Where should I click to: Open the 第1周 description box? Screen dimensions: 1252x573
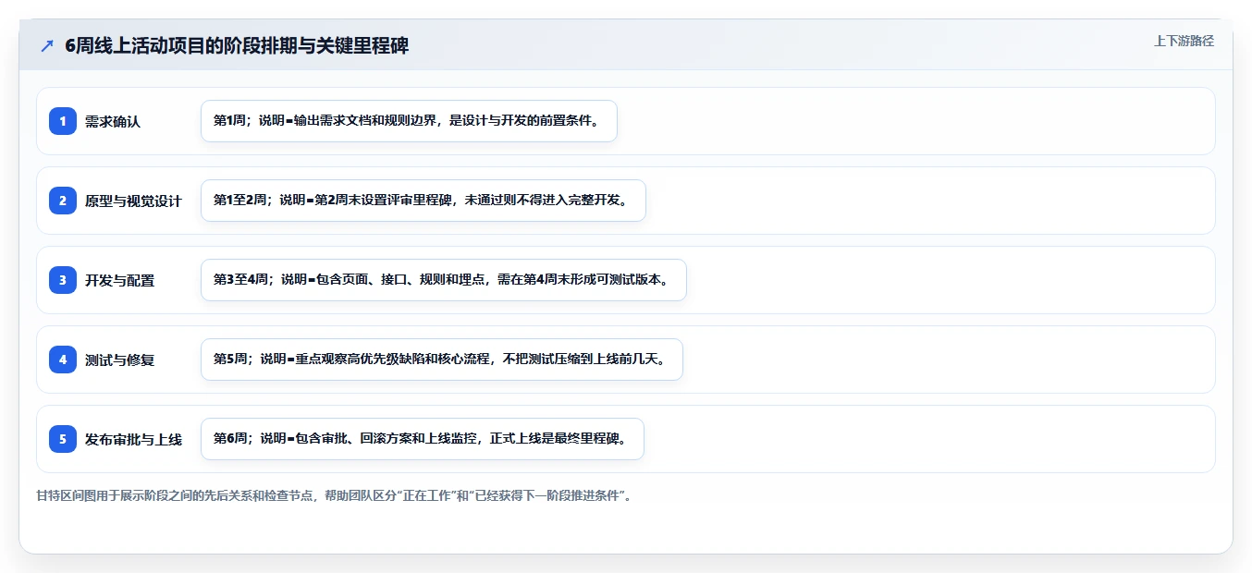409,121
